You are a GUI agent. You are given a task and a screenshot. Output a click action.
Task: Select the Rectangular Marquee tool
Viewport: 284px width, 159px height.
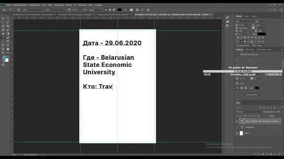tap(3, 22)
